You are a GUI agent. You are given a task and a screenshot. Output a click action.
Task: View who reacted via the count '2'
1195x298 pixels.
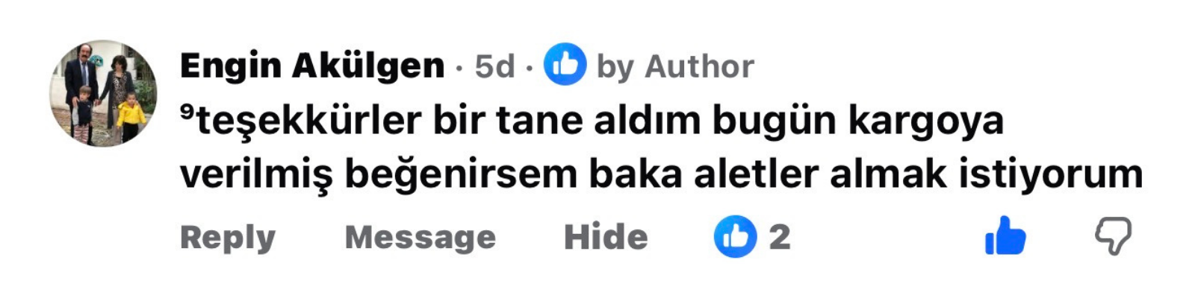click(780, 237)
